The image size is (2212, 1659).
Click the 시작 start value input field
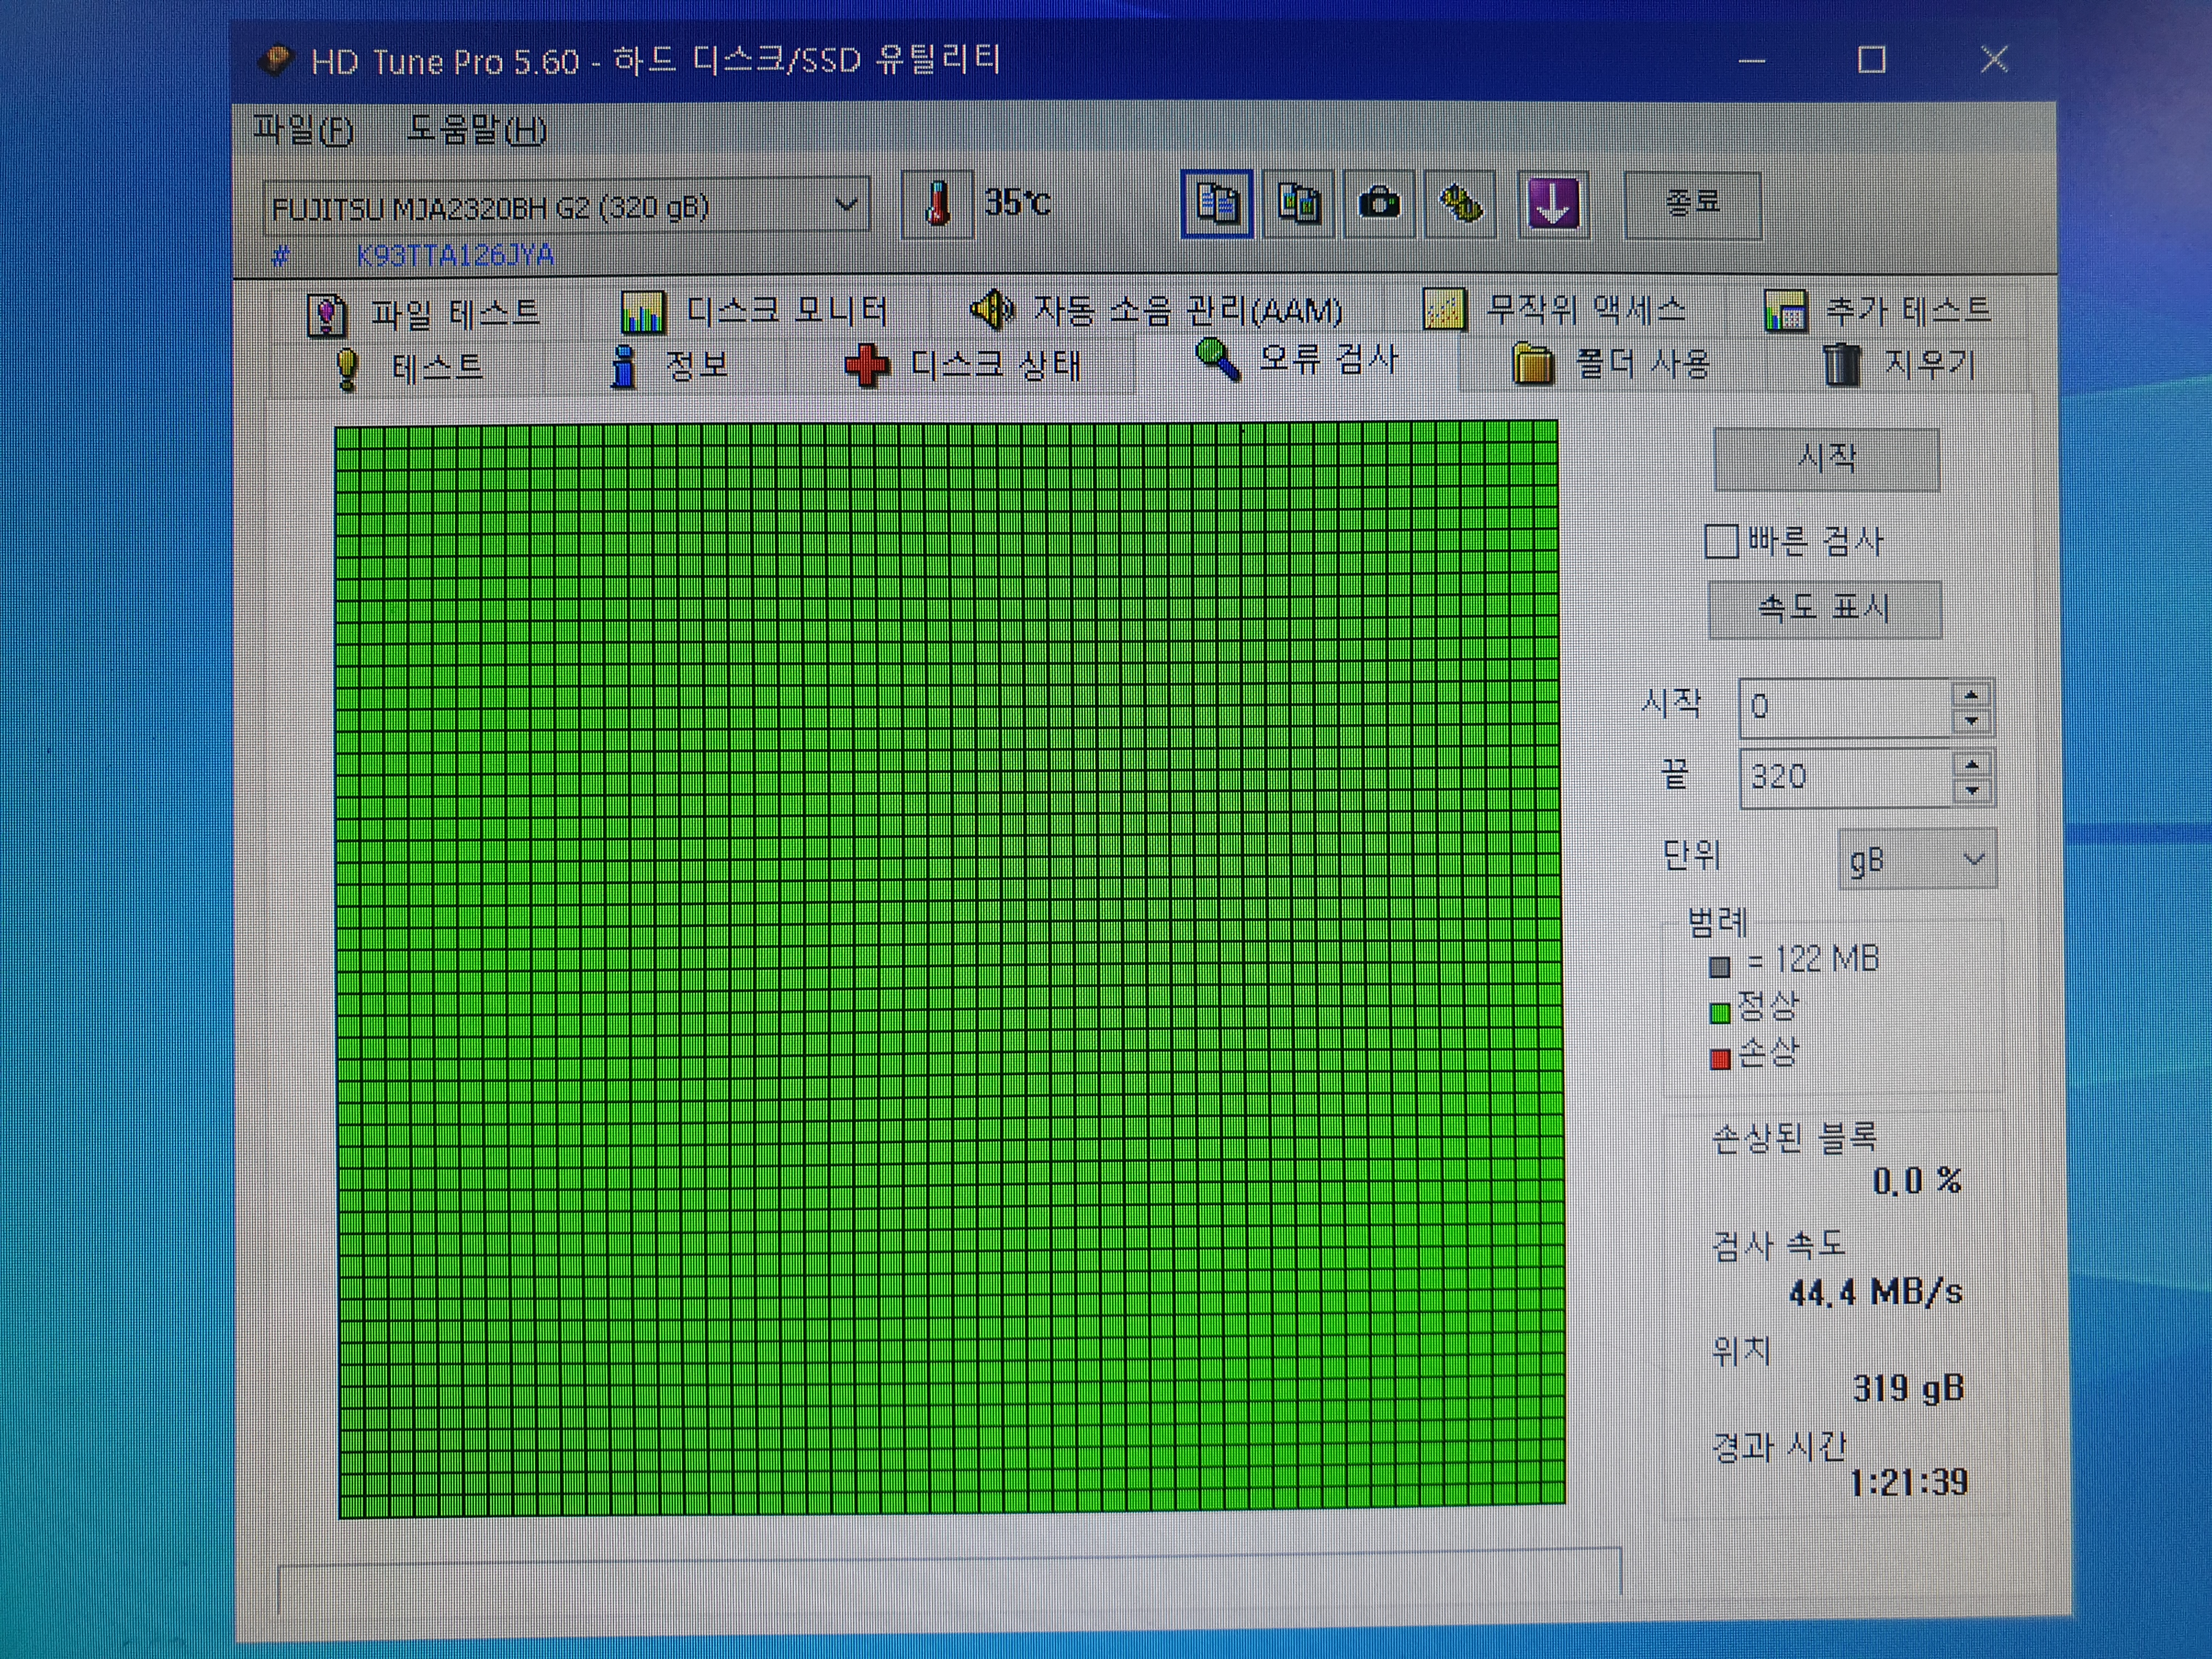pos(1845,707)
